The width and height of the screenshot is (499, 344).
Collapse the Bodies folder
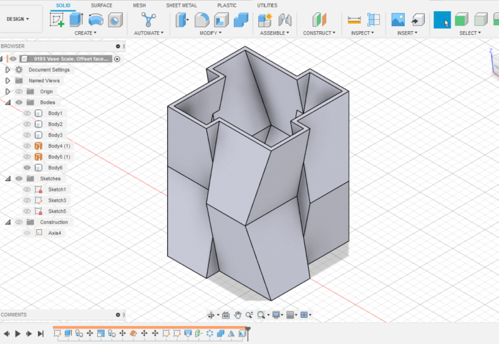click(x=7, y=102)
